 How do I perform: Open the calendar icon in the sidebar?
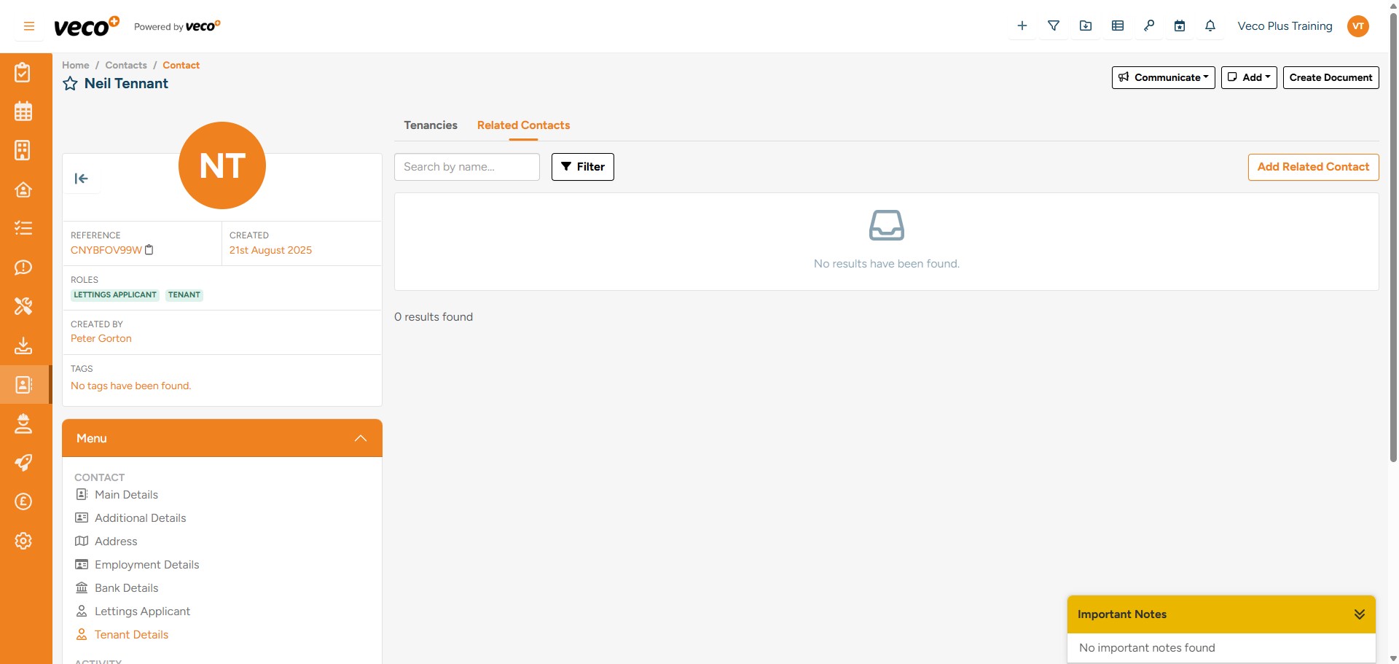[x=23, y=111]
